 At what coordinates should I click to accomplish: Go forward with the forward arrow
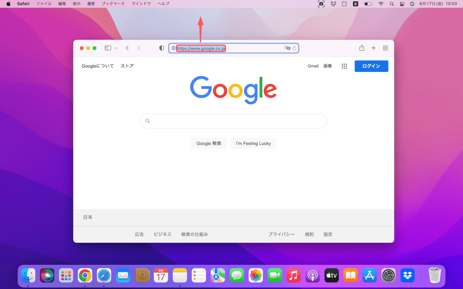click(139, 48)
